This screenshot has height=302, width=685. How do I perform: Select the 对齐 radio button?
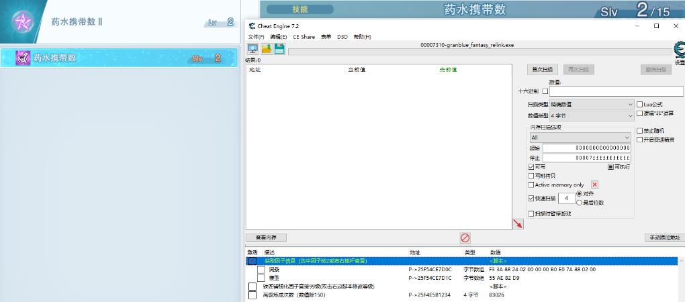pyautogui.click(x=580, y=193)
